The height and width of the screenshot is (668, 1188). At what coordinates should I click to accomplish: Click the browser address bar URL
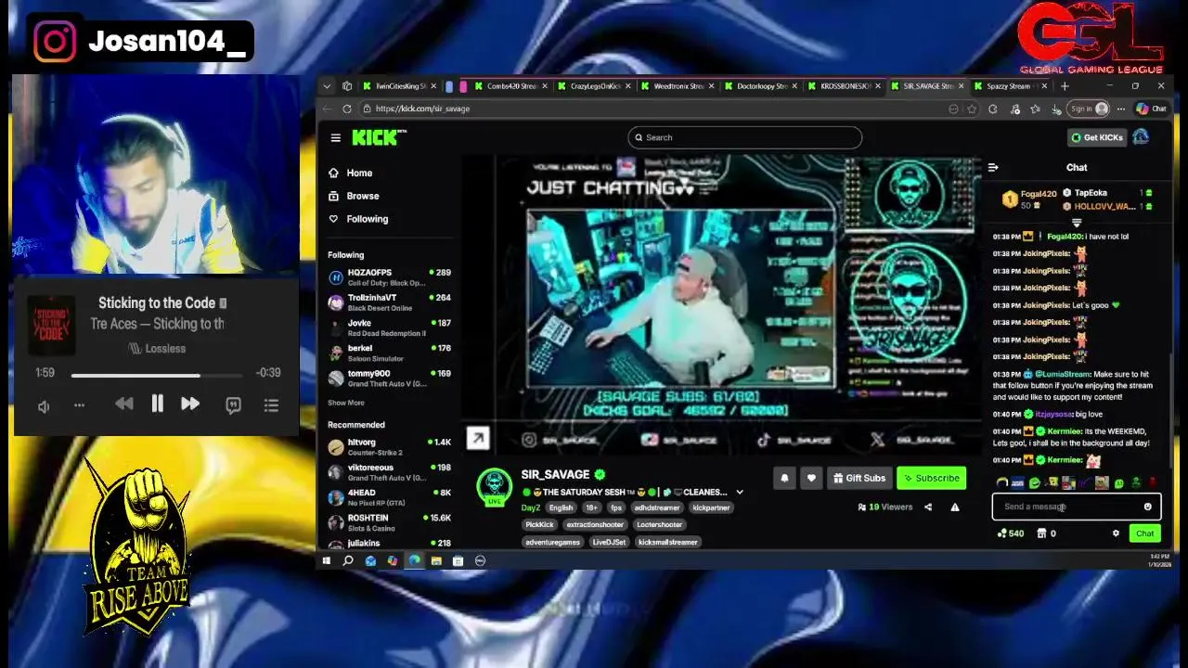[422, 109]
